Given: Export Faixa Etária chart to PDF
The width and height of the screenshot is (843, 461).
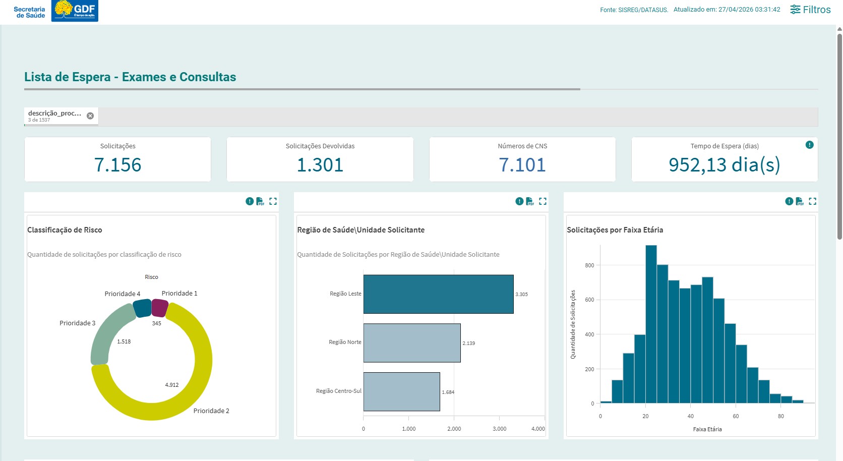Looking at the screenshot, I should click(x=800, y=201).
